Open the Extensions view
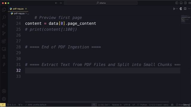This screenshot has width=191, height=107. [x=4, y=41]
